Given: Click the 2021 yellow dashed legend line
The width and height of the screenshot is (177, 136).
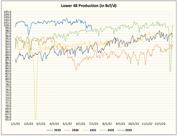Looking at the screenshot, I should point(85,130).
